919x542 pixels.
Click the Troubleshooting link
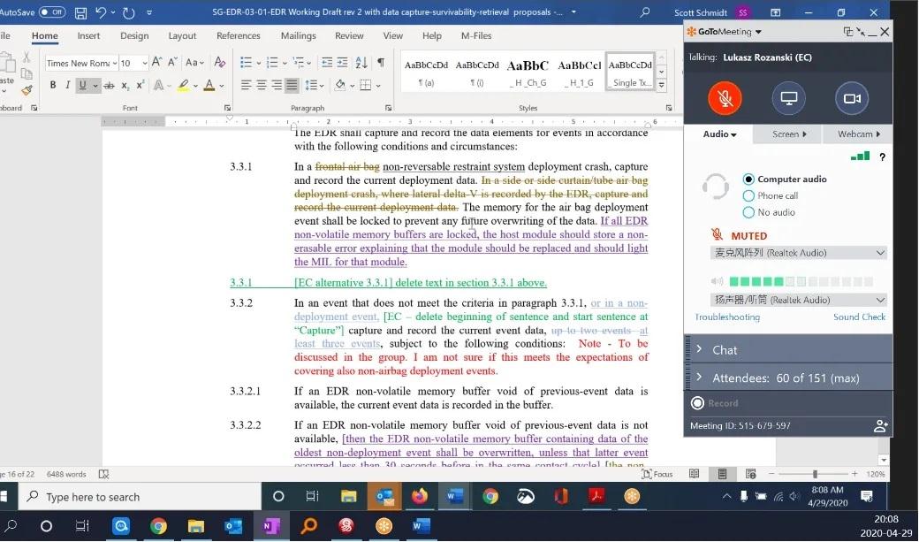[x=727, y=317]
